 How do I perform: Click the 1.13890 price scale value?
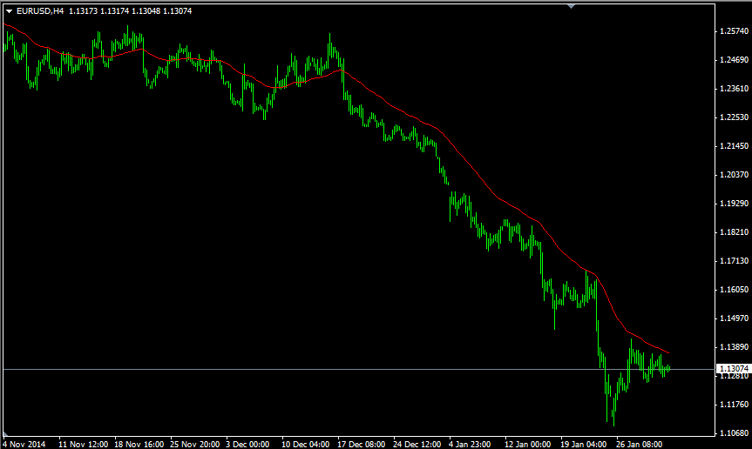tap(734, 347)
